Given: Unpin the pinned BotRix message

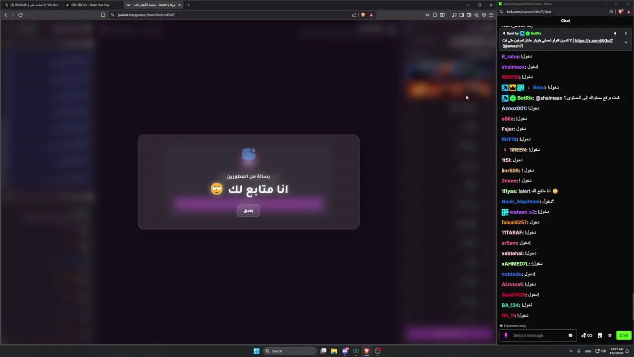Looking at the screenshot, I should tap(615, 34).
